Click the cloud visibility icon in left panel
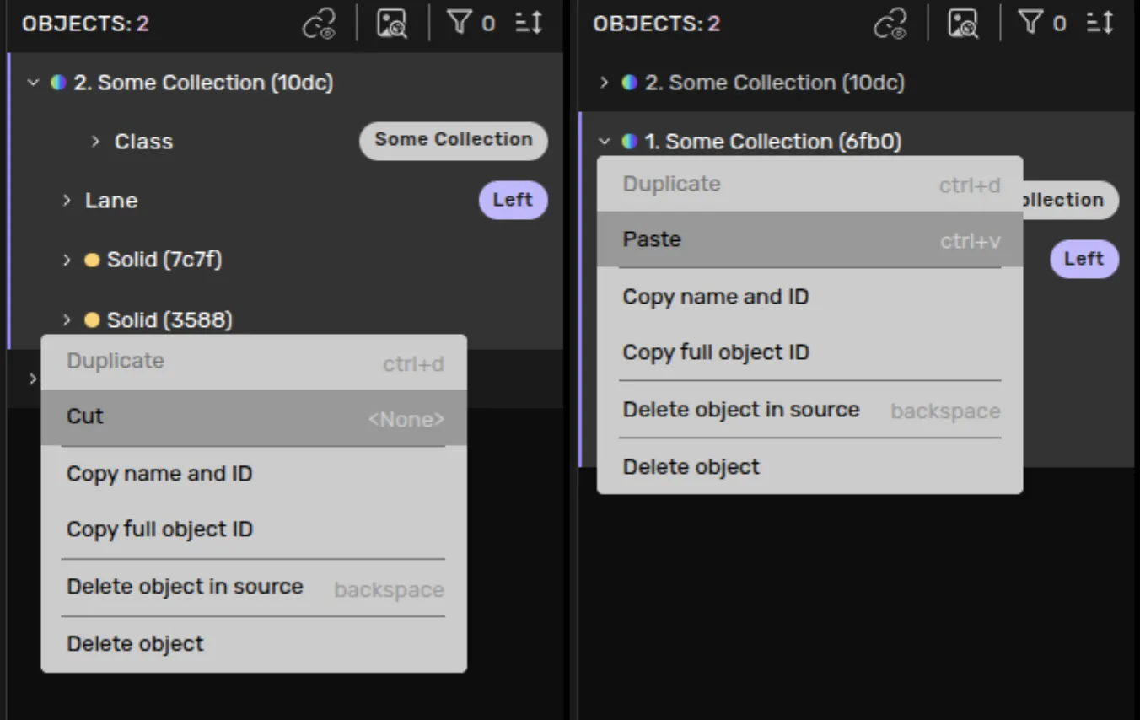The height and width of the screenshot is (720, 1140). tap(320, 24)
